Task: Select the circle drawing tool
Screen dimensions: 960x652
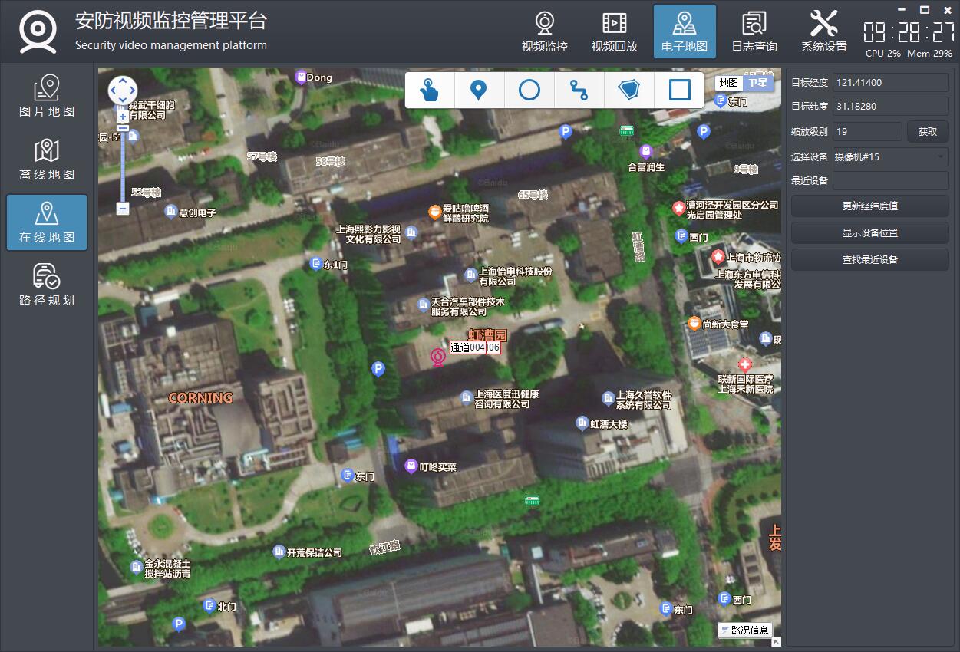Action: [x=529, y=91]
